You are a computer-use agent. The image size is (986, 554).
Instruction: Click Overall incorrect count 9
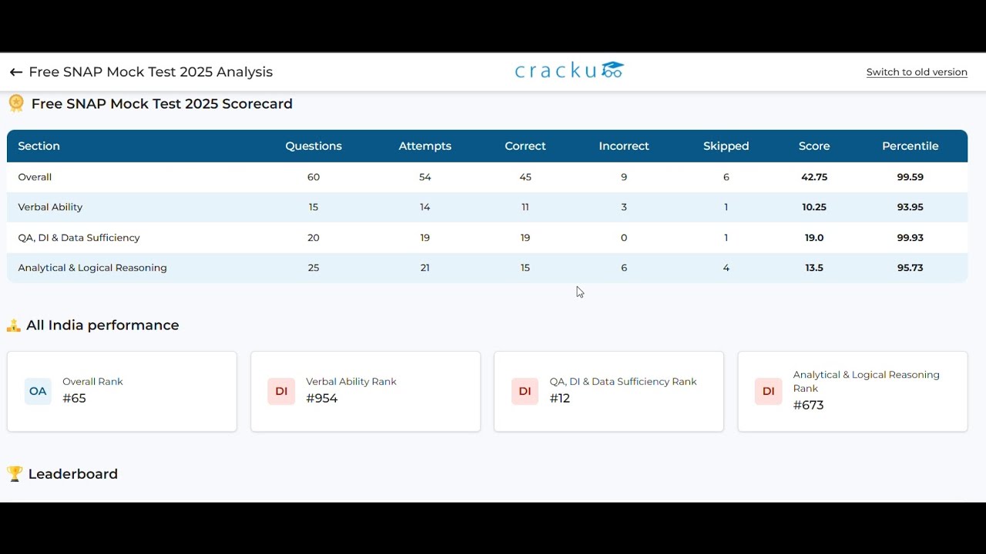624,177
